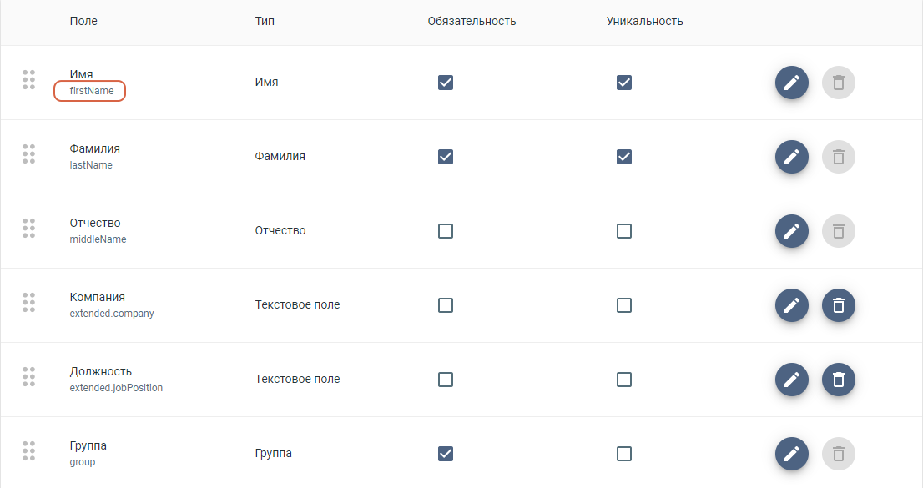Check Уникальность for Группа

pyautogui.click(x=624, y=454)
